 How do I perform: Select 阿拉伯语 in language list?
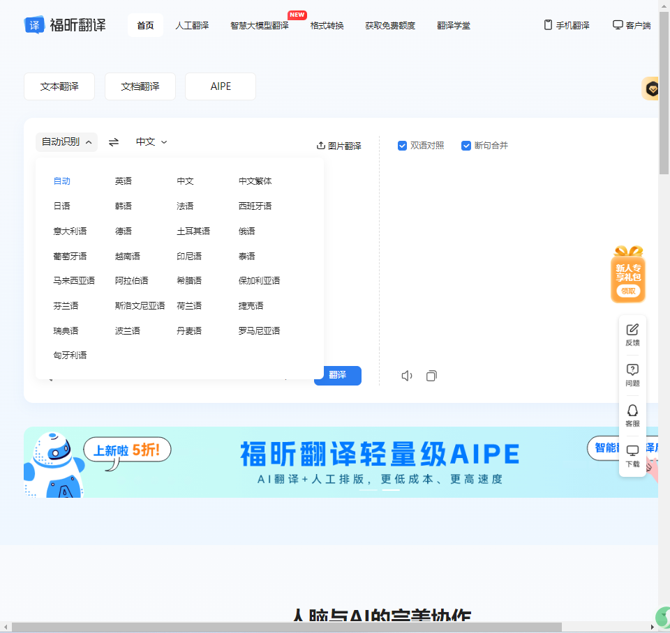click(x=132, y=281)
